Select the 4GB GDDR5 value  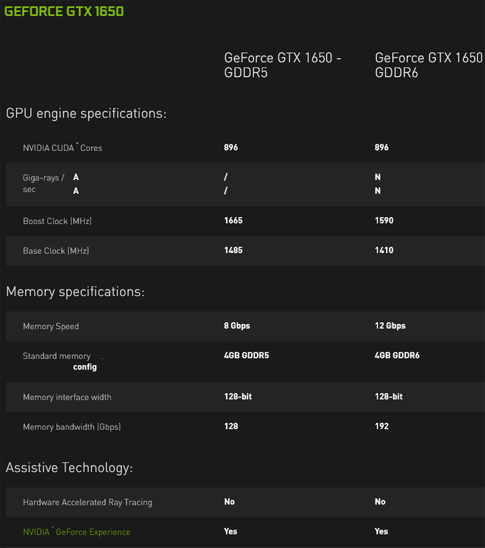click(x=247, y=355)
